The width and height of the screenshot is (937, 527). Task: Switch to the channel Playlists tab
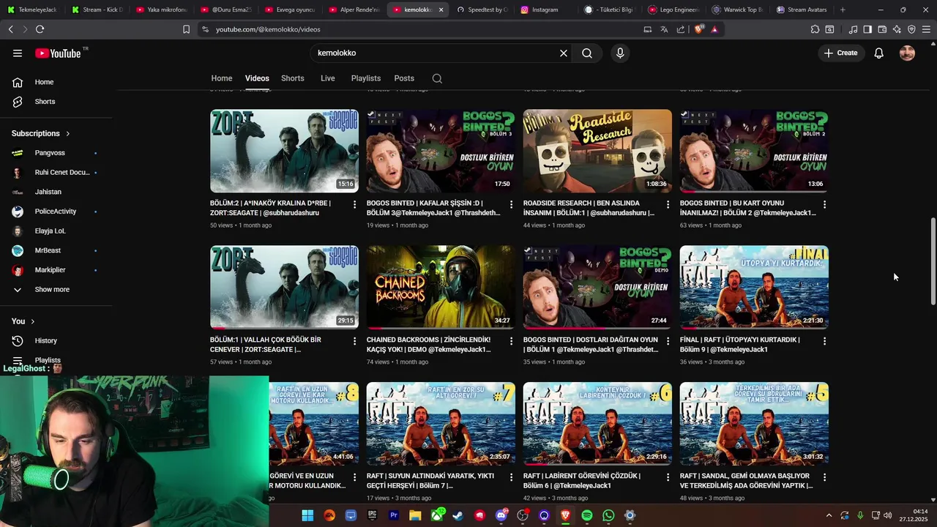click(365, 78)
